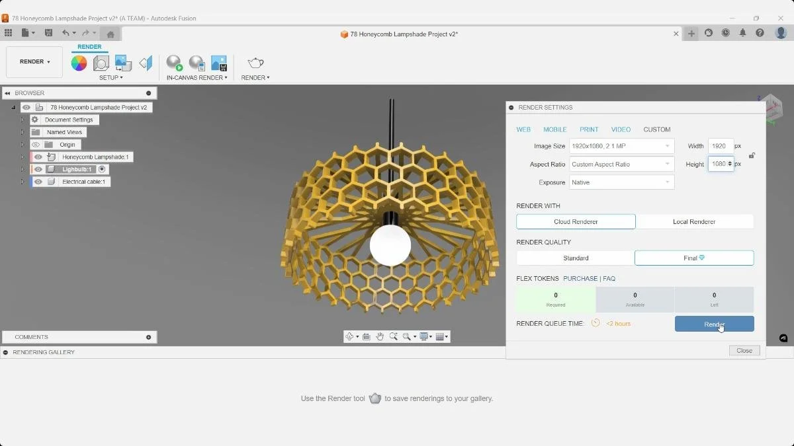Screen dimensions: 794x446
Task: Open the Grid and Snaps dropdown
Action: [x=443, y=337]
